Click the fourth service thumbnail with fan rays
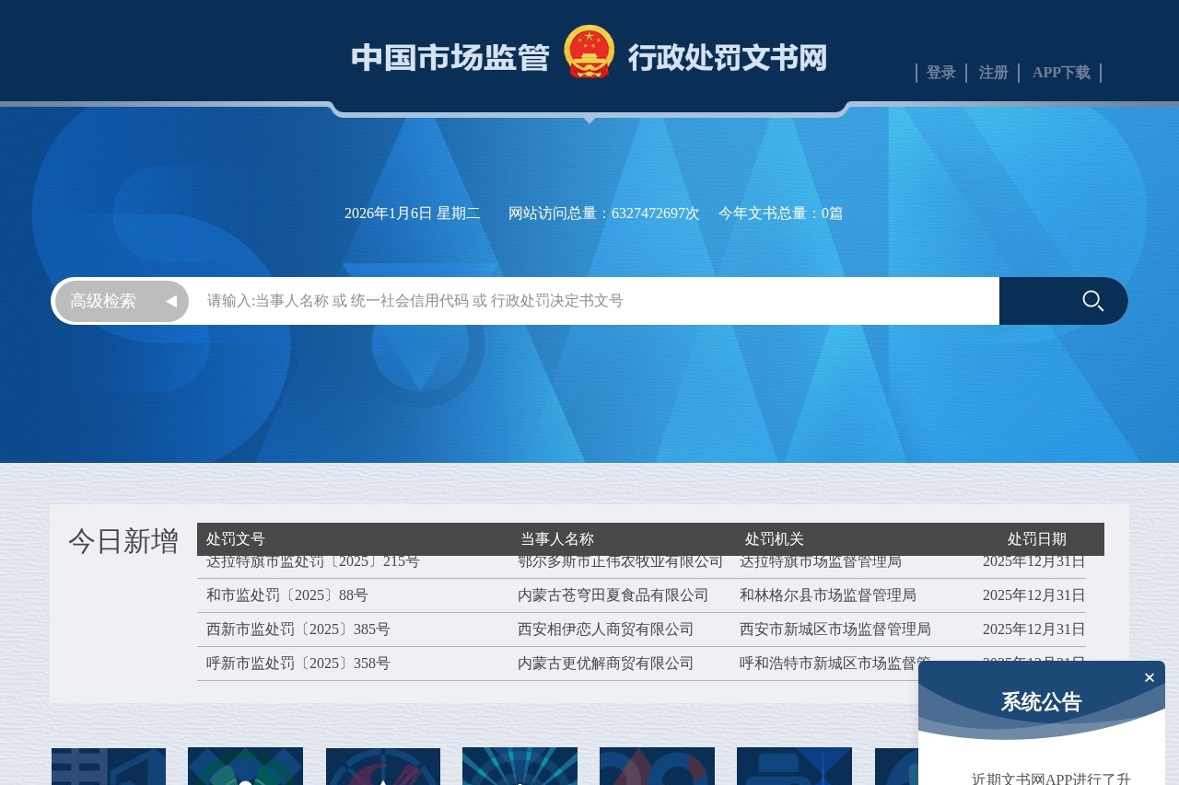Viewport: 1179px width, 785px height. tap(519, 767)
